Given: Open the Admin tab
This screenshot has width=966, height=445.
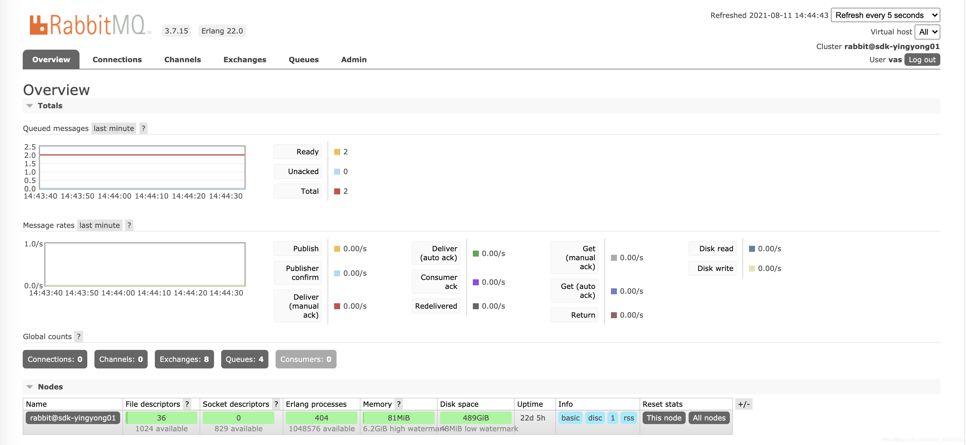Looking at the screenshot, I should pos(354,59).
